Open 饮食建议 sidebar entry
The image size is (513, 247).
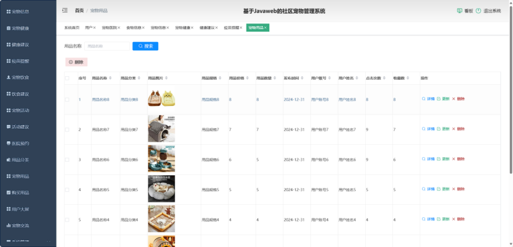tap(18, 94)
